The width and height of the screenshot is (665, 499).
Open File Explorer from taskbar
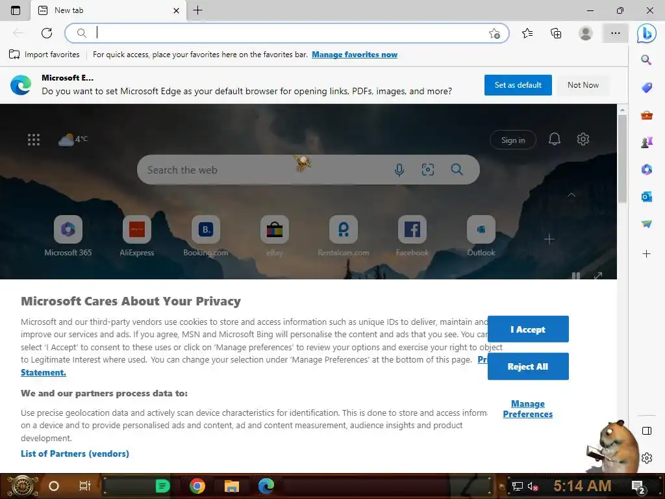232,486
